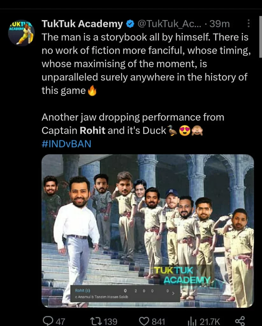The width and height of the screenshot is (262, 326).
Task: Click the scorecard chevron arrow in image
Action: click(x=173, y=293)
